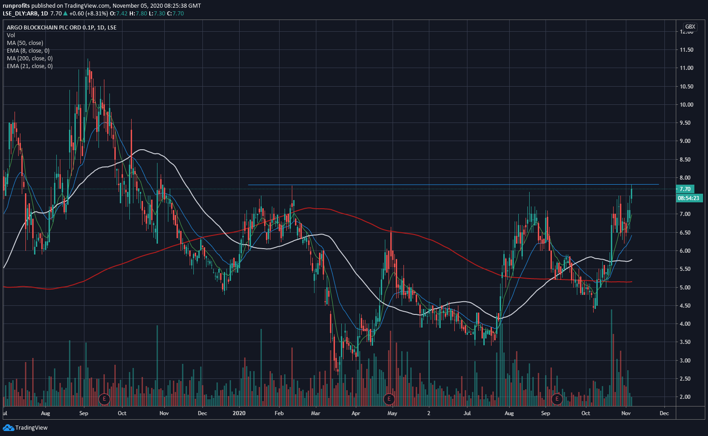Select the Vol indicator legend
Viewport: 708px width, 436px height.
click(x=11, y=35)
